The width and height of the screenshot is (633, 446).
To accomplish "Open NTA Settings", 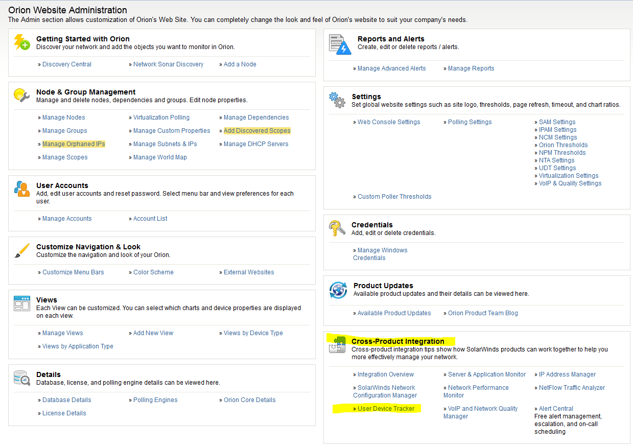I will (557, 160).
